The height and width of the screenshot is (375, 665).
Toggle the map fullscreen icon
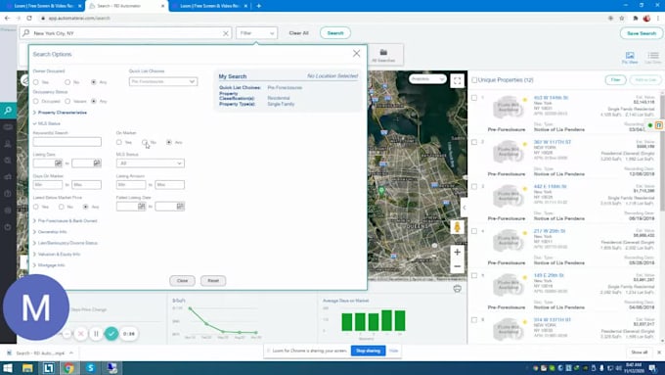coord(458,80)
